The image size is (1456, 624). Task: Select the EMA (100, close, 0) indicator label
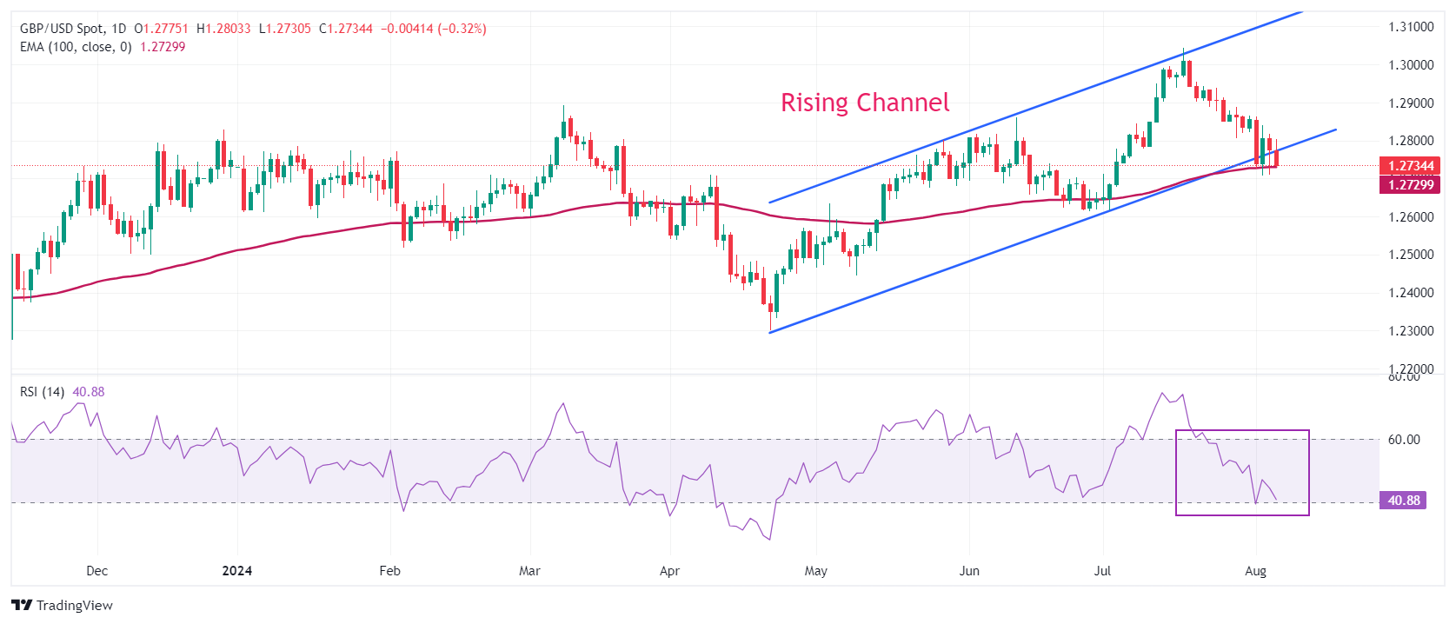76,47
